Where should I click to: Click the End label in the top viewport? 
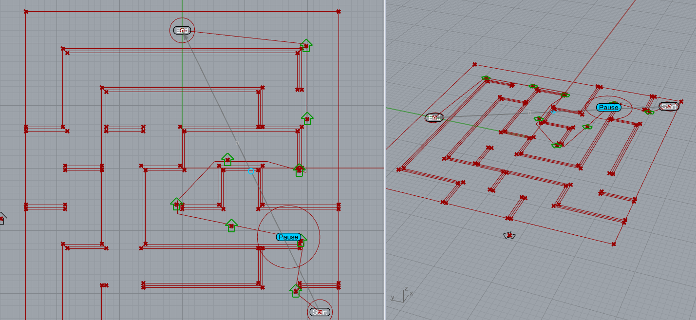pos(182,31)
